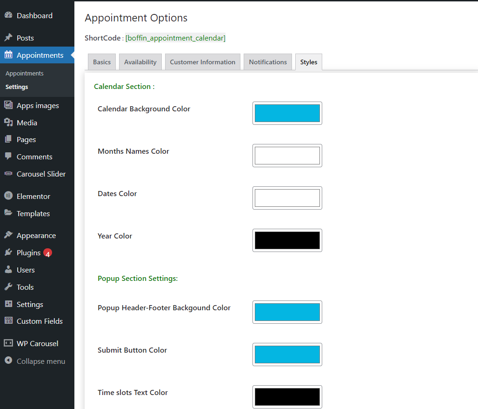478x409 pixels.
Task: Open the Plugins menu label
Action: 29,252
